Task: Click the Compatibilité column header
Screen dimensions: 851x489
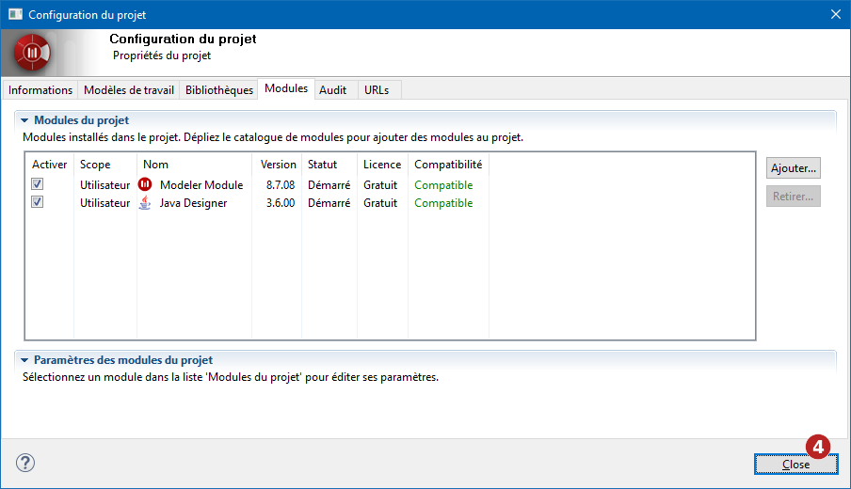Action: 448,165
